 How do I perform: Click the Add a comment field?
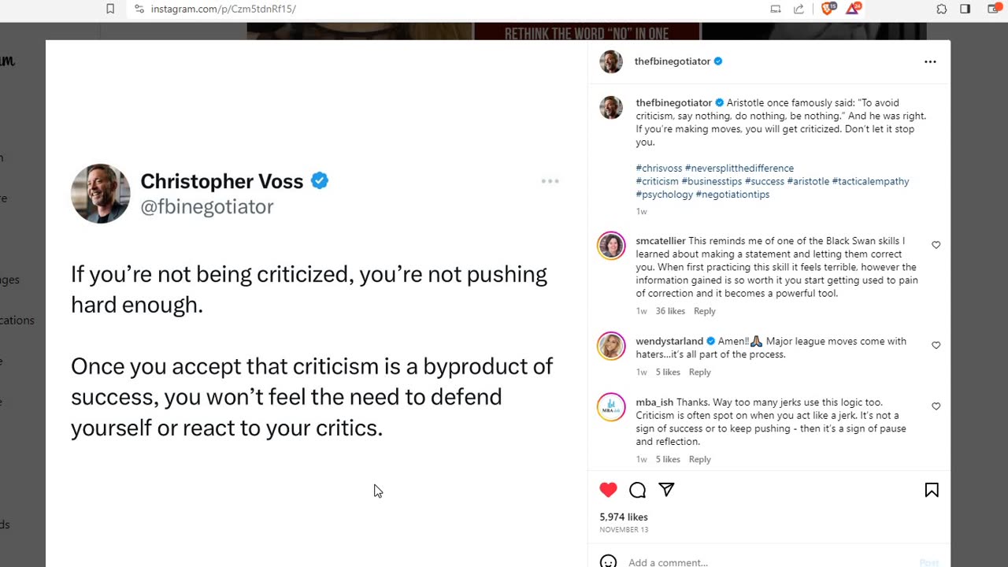[768, 562]
